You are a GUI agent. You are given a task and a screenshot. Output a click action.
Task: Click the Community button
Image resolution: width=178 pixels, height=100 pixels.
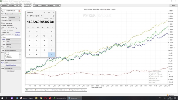pyautogui.click(x=4, y=5)
